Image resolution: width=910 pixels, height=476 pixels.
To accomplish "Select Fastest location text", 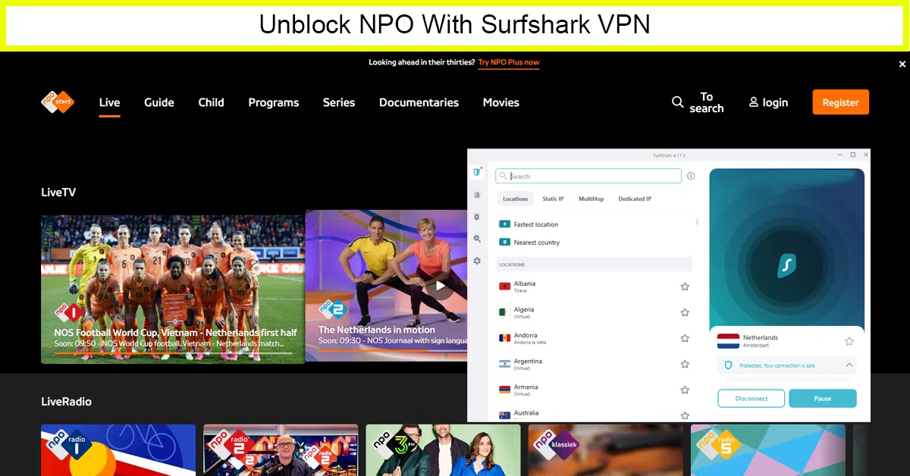I will 536,224.
